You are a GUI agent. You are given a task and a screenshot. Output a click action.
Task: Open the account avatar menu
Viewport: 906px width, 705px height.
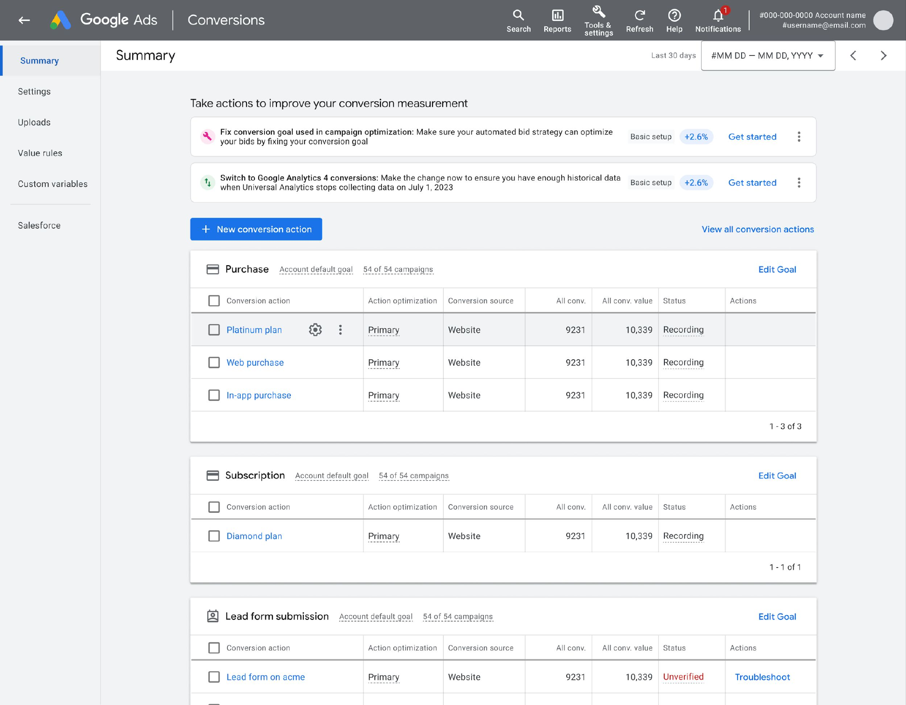coord(883,20)
